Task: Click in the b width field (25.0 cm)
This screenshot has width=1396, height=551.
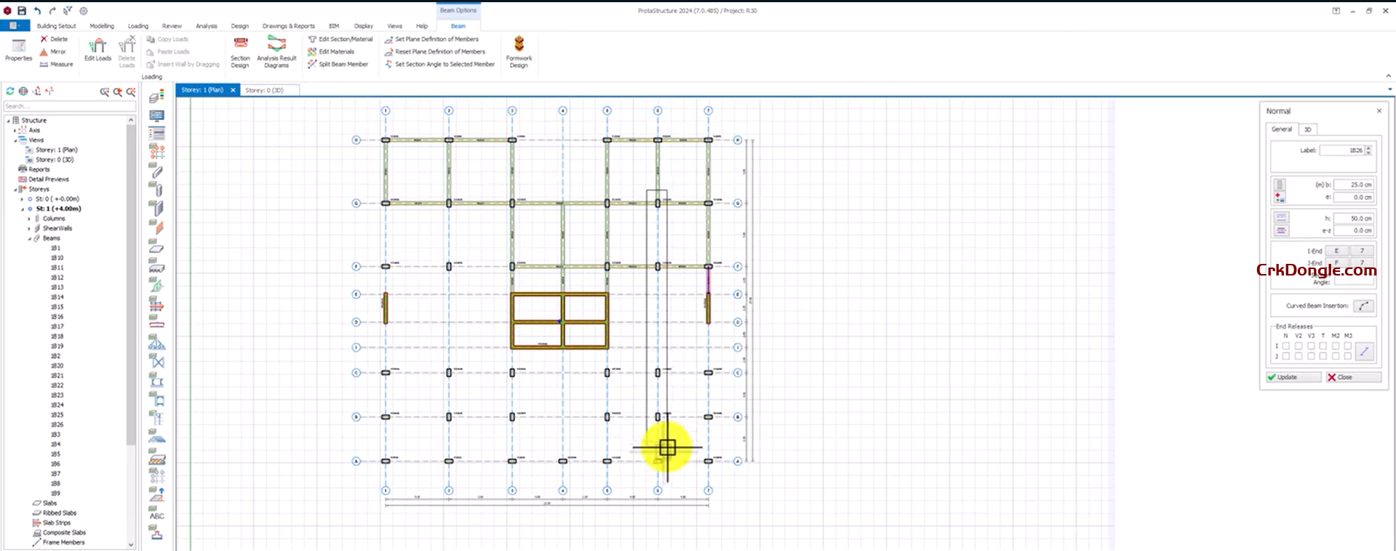Action: [x=1353, y=185]
